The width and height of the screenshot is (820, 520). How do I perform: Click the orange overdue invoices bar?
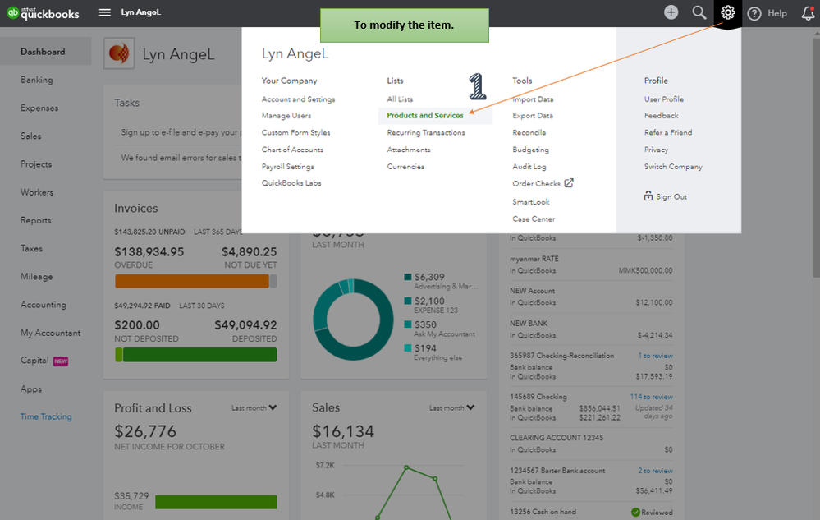[x=192, y=282]
